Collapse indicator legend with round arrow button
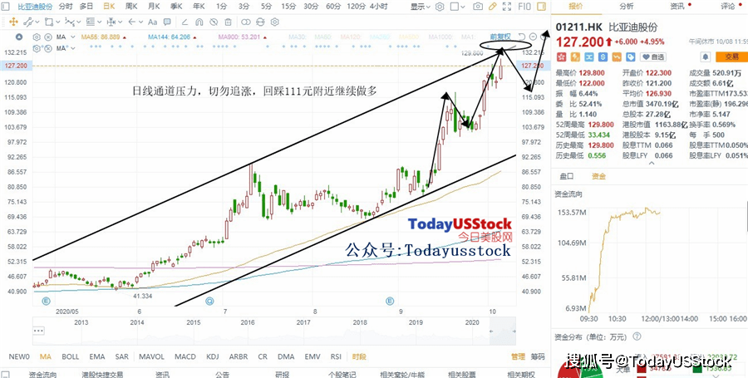 click(19, 37)
